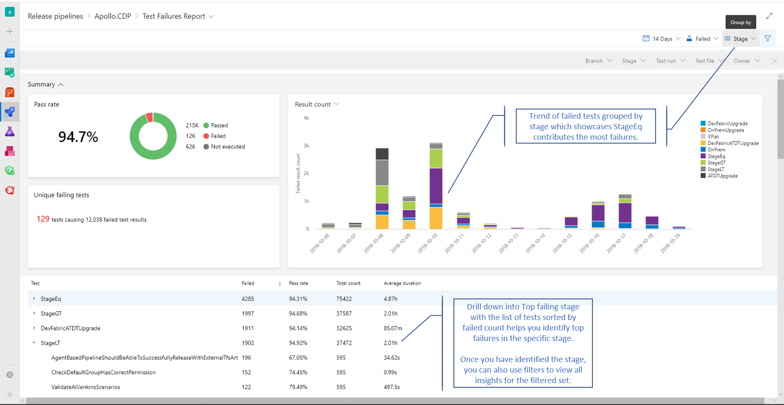Toggle the filter funnel icon
This screenshot has width=784, height=405.
click(768, 39)
